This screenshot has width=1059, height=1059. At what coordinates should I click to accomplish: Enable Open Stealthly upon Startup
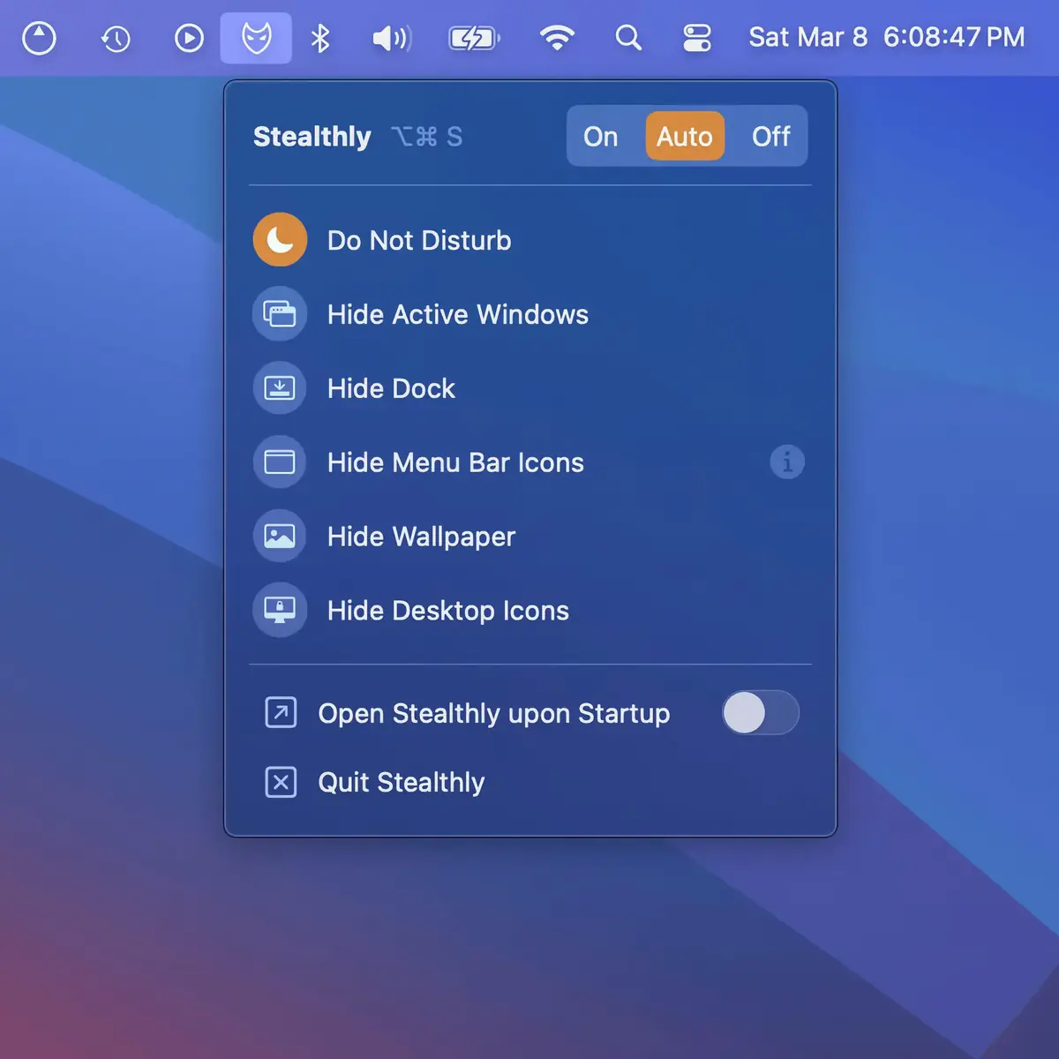[760, 713]
